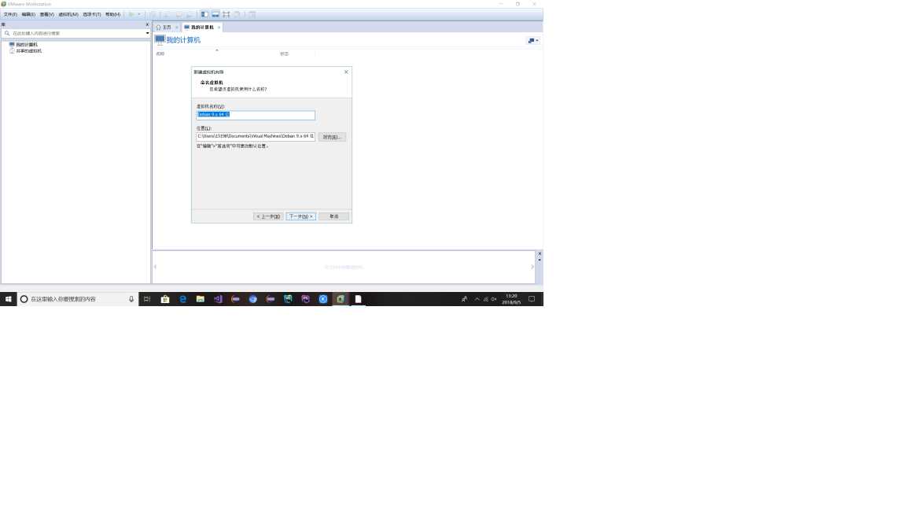Open Visual Studio from the taskbar
This screenshot has width=906, height=510.
(x=218, y=299)
